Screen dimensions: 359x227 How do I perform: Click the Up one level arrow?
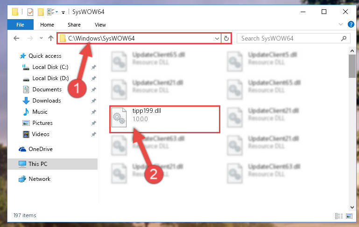[x=51, y=38]
